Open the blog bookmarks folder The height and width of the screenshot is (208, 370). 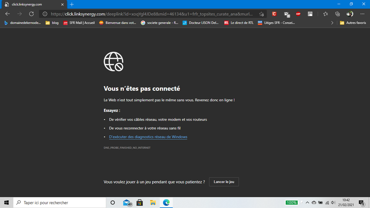pos(52,23)
